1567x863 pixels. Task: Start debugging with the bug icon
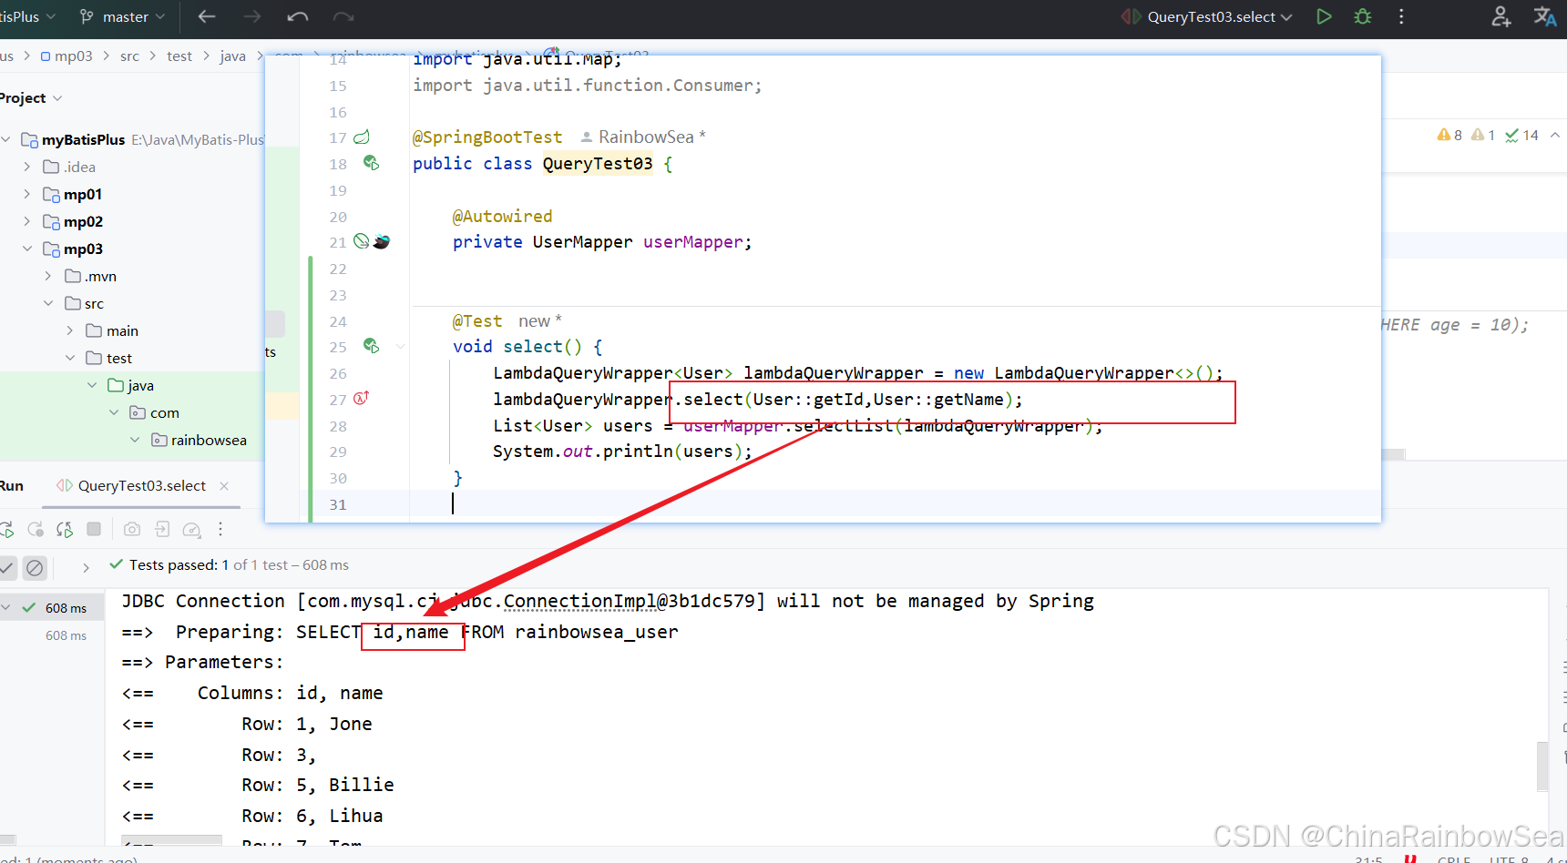(x=1363, y=16)
